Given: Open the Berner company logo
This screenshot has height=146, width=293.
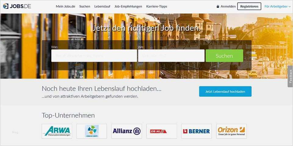Looking at the screenshot, I should 197,131.
